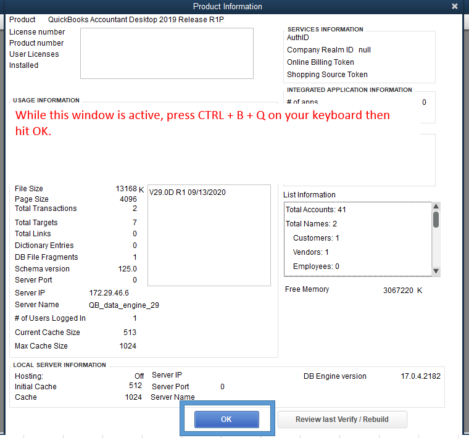Viewport: 469px width, 438px height.
Task: Select the Employees: 0 row
Action: coord(316,267)
